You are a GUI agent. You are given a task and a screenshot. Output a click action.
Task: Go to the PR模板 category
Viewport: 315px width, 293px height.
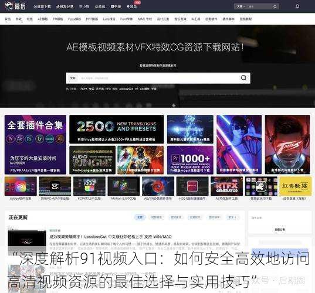pyautogui.click(x=58, y=19)
